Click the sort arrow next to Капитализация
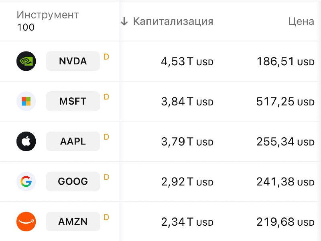Screen dimensions: 321x241 124,21
